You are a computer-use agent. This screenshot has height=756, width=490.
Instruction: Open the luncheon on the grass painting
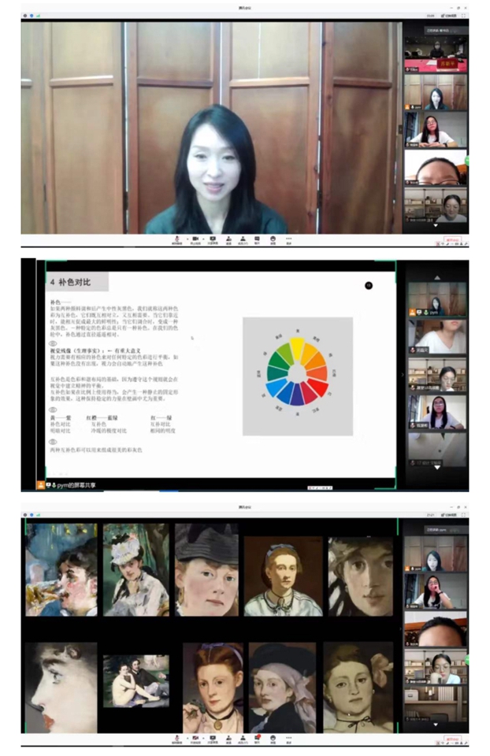coord(136,680)
